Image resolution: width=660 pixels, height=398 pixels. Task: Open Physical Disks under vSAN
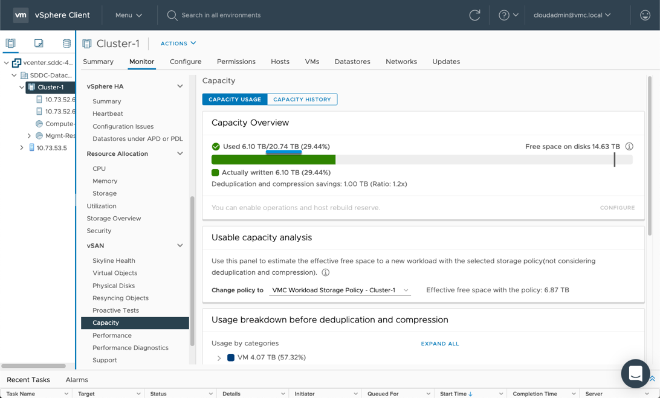pos(114,286)
